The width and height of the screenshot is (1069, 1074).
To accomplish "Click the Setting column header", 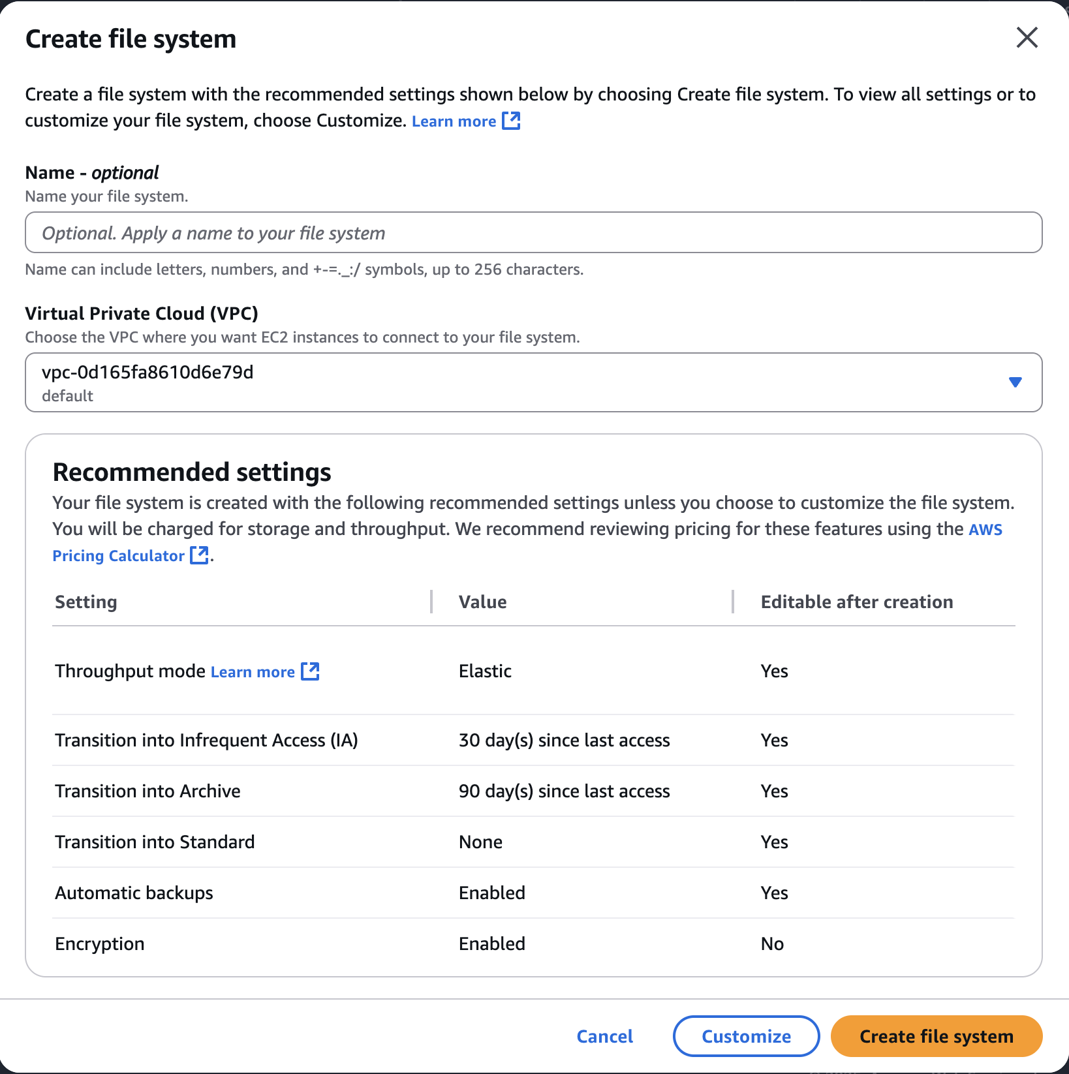I will [86, 602].
